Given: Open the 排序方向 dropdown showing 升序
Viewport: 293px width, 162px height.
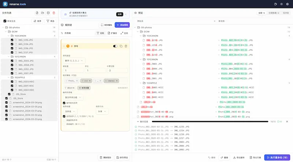Looking at the screenshot, I should 101,111.
